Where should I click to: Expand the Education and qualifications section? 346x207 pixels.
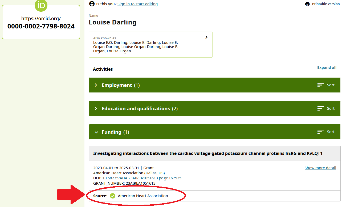coord(96,108)
